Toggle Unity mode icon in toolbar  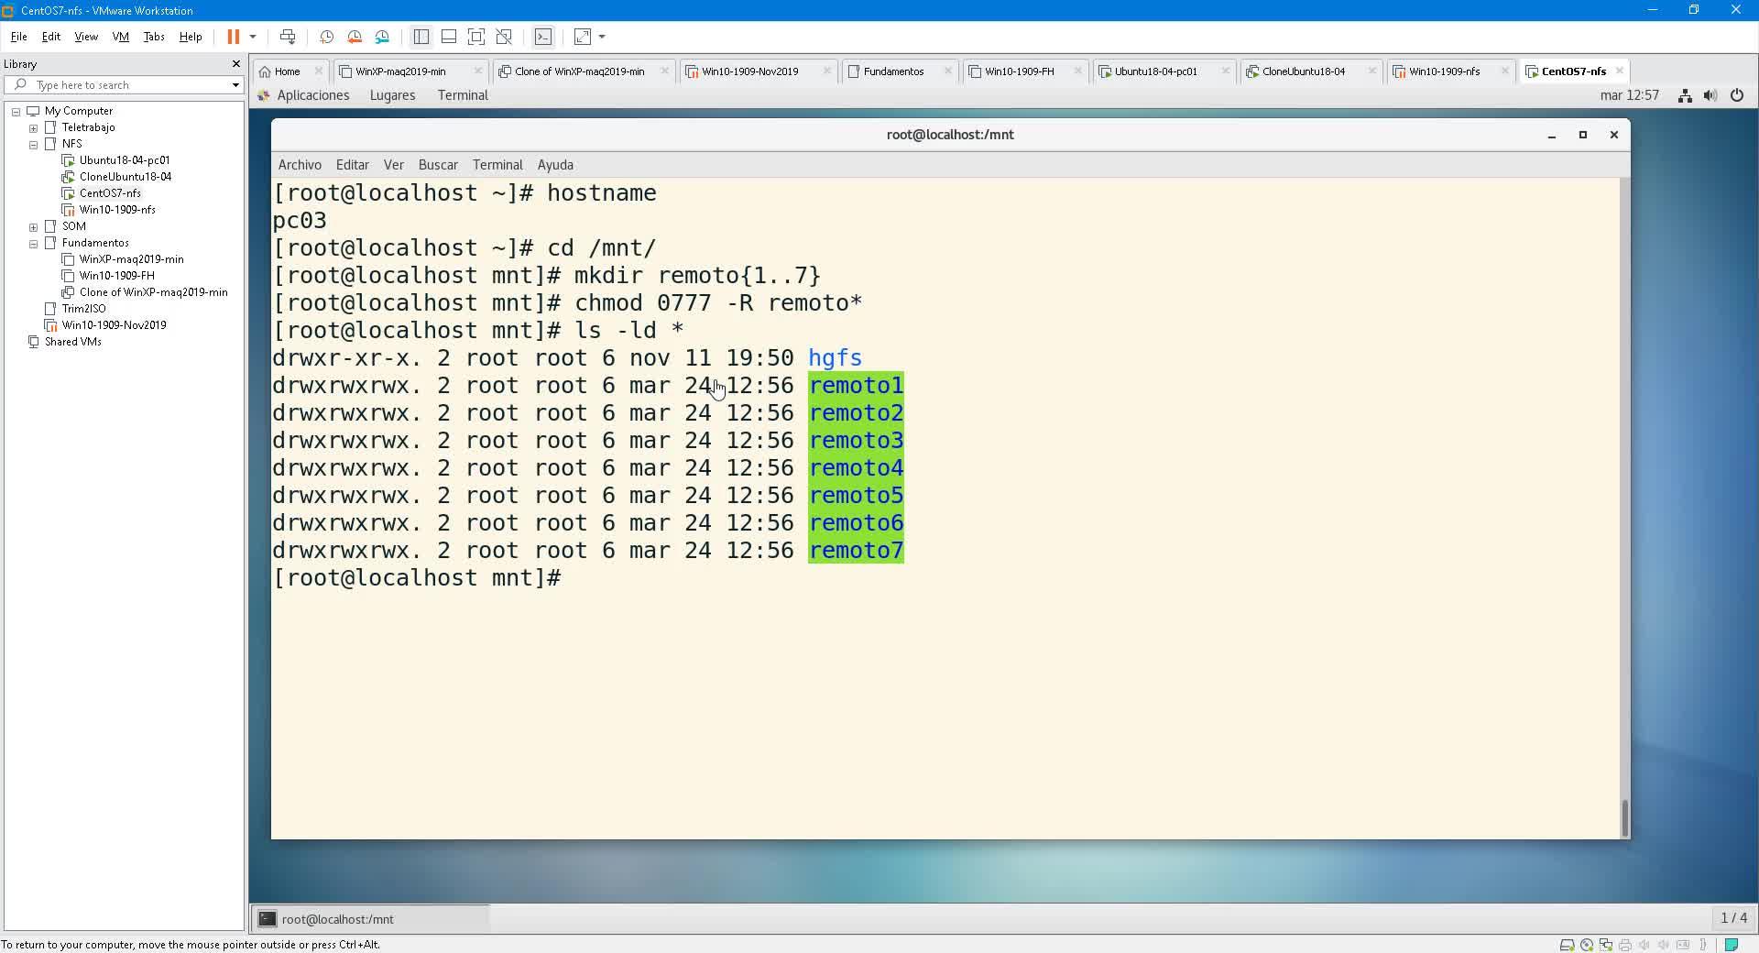coord(504,37)
